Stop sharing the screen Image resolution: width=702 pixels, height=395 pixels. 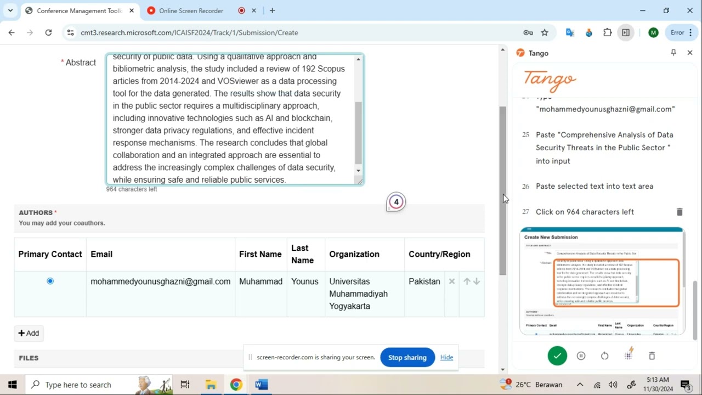tap(407, 357)
